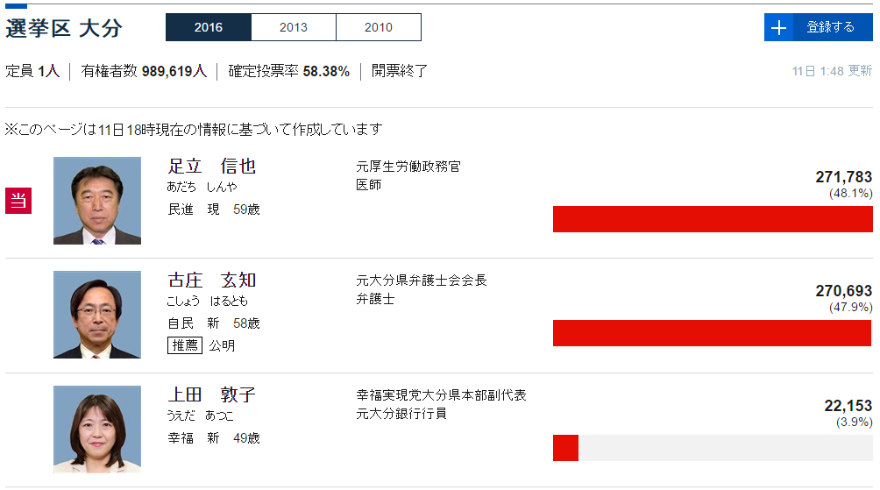Click the plus icon on register button
Viewport: 880px width, 490px height.
778,27
